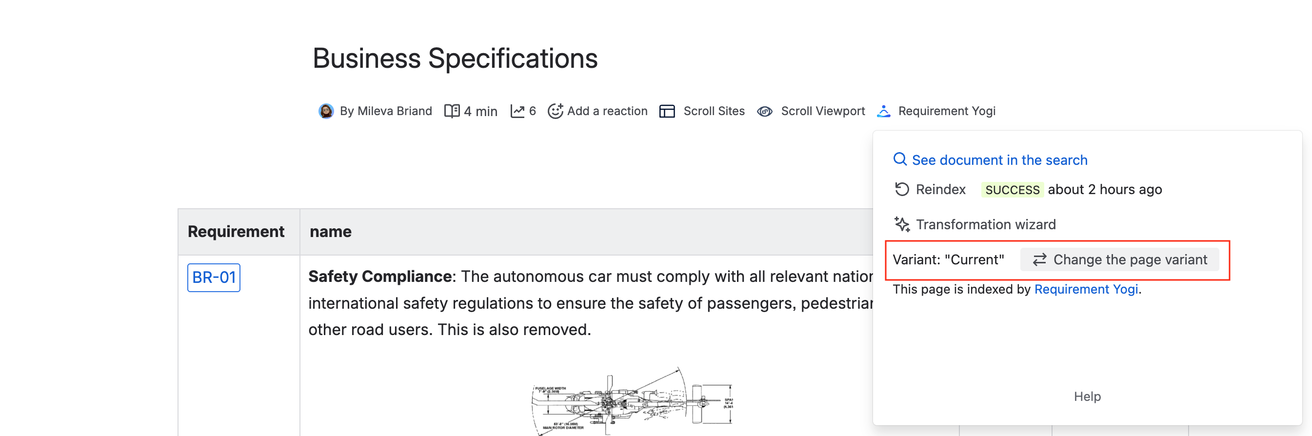Follow the Requirement Yogi indexed-by link
The height and width of the screenshot is (436, 1312).
click(x=1086, y=289)
